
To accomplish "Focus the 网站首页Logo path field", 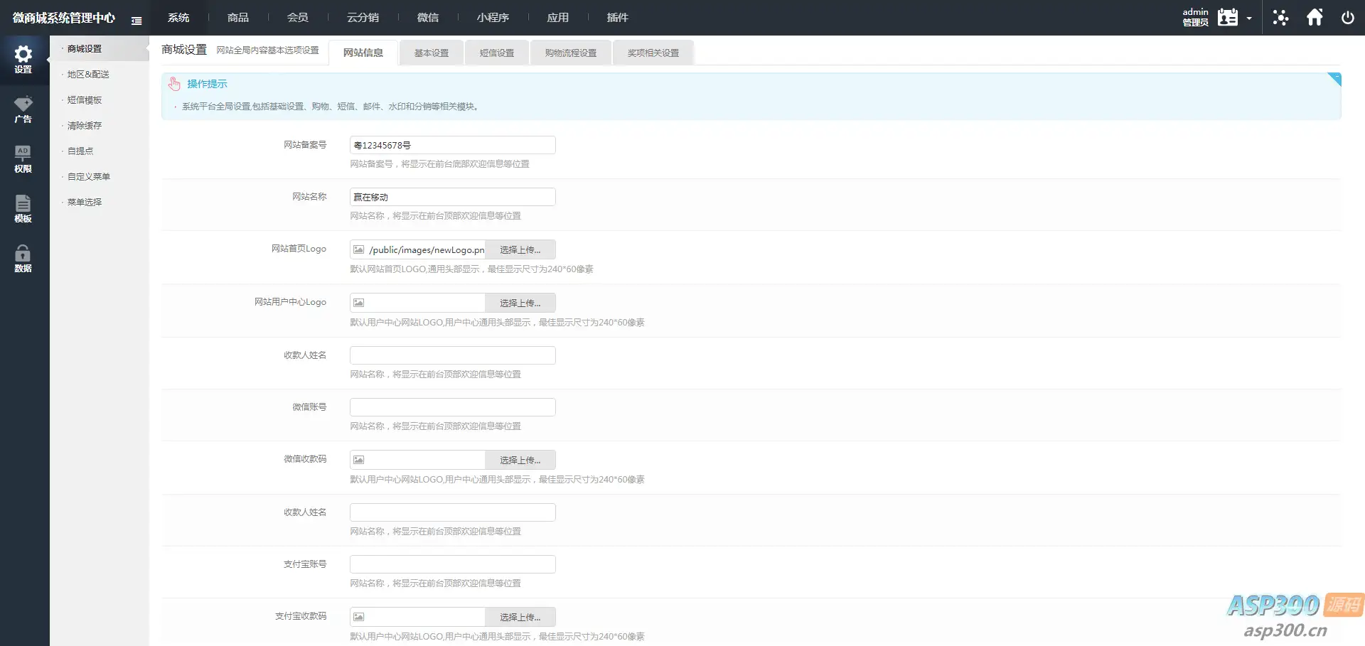I will (427, 249).
